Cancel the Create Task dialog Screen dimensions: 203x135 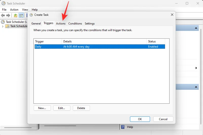tap(163, 119)
